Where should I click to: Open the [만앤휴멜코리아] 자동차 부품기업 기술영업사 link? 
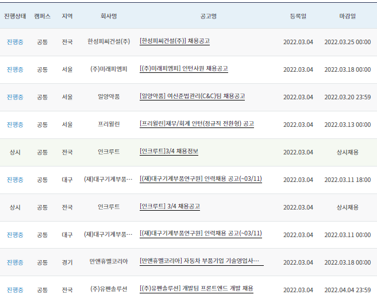point(202,261)
